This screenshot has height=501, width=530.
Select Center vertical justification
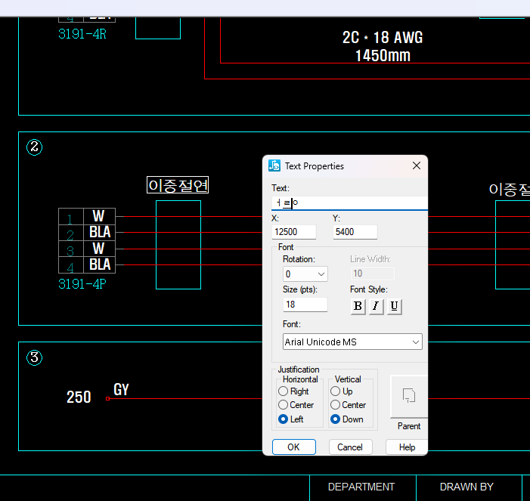tap(336, 405)
